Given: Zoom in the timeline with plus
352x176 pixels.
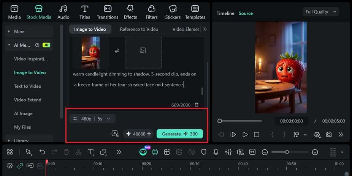Looking at the screenshot, I should click(315, 152).
